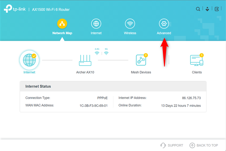Click the Clients label
Screen dimensions: 226x151
tap(197, 72)
